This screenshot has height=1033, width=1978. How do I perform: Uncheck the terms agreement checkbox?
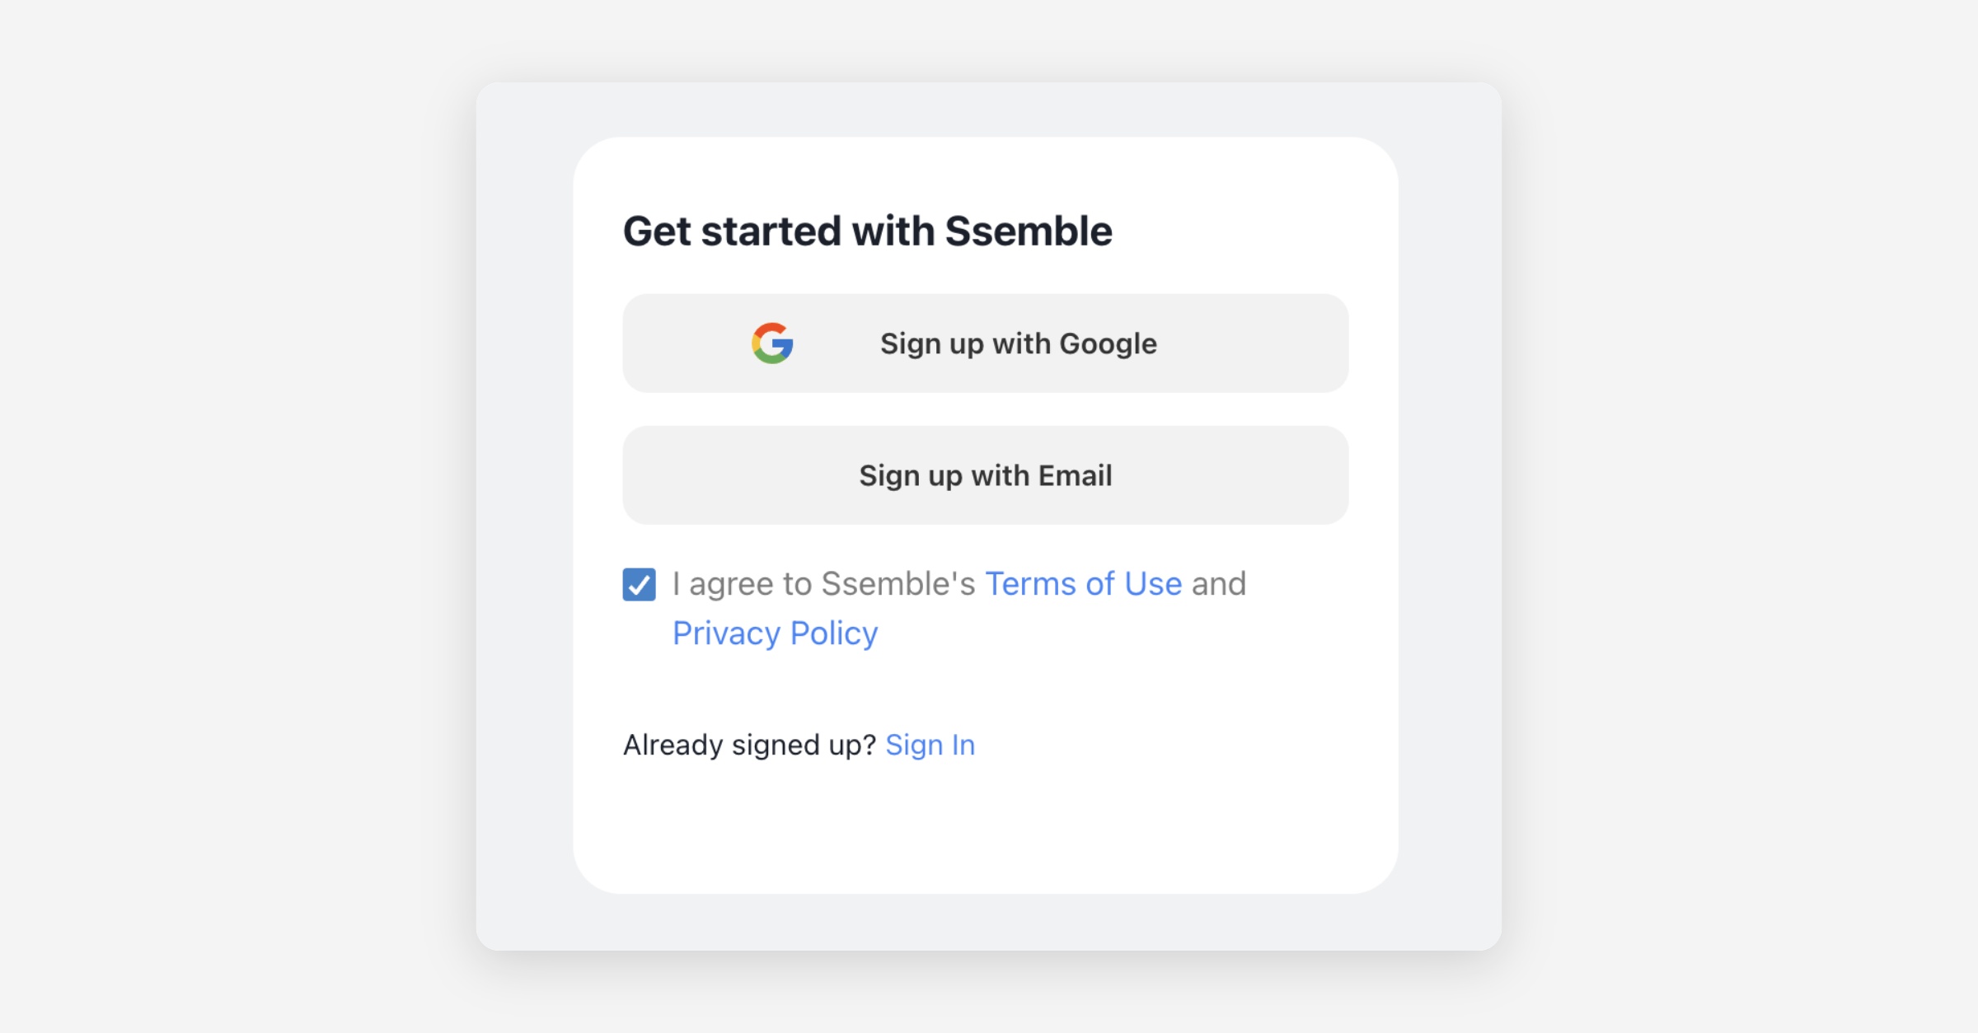(639, 584)
